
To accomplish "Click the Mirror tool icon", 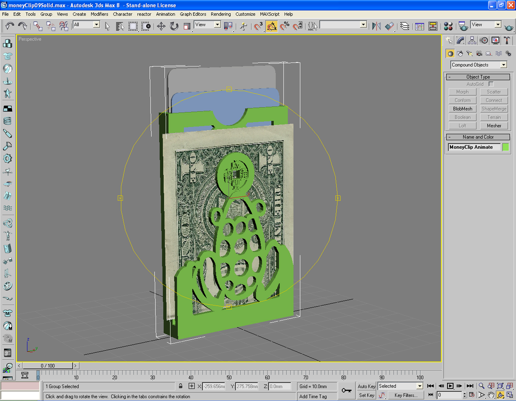I will [376, 26].
